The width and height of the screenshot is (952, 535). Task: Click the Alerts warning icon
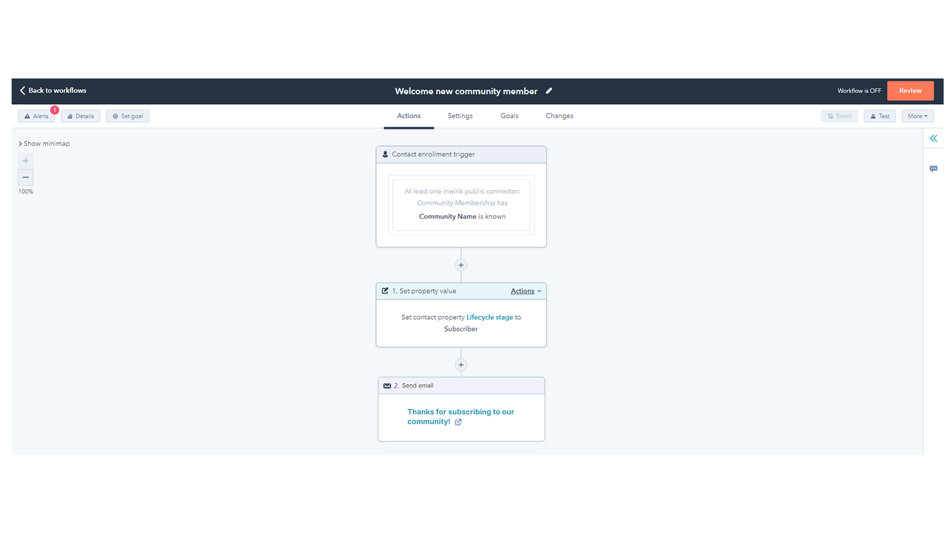tap(29, 116)
